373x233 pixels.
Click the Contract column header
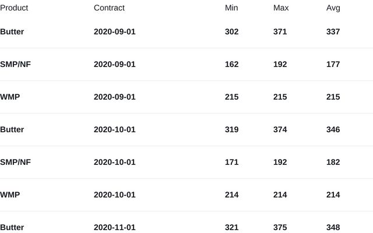click(x=109, y=8)
